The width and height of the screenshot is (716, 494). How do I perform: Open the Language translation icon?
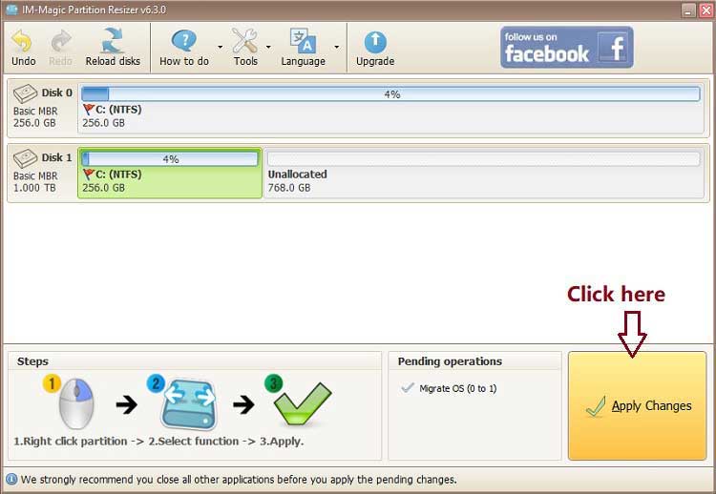tap(304, 41)
